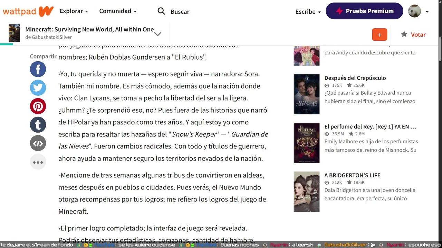Expand the story chapter list chevron

(x=158, y=34)
